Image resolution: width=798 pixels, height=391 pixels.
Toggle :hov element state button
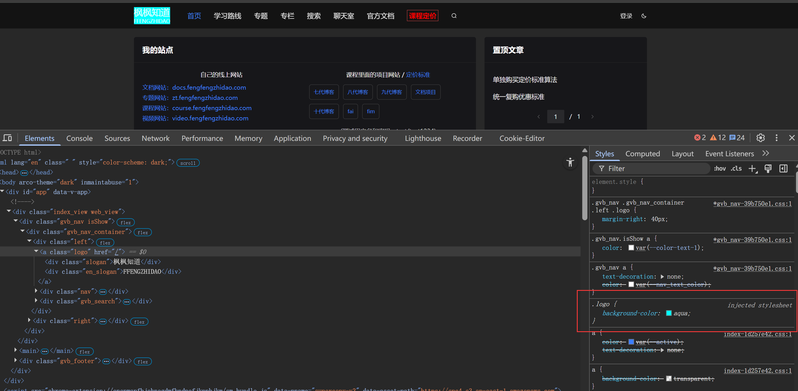720,168
